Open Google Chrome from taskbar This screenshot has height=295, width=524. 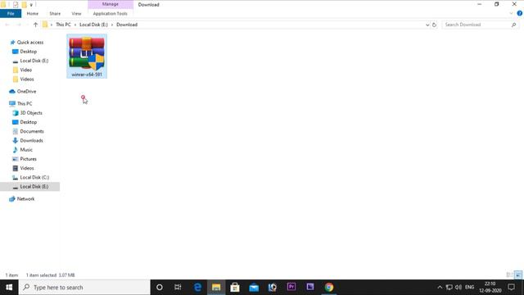[x=329, y=288]
